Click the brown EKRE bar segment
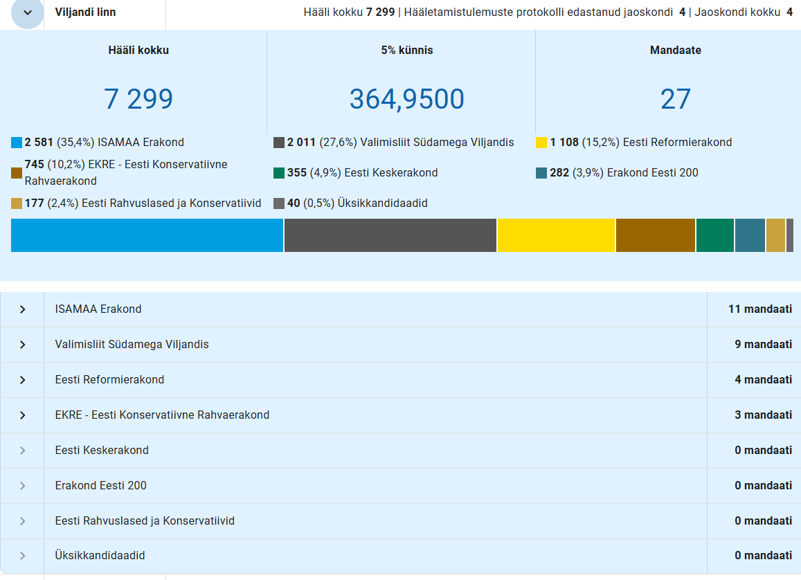 655,235
